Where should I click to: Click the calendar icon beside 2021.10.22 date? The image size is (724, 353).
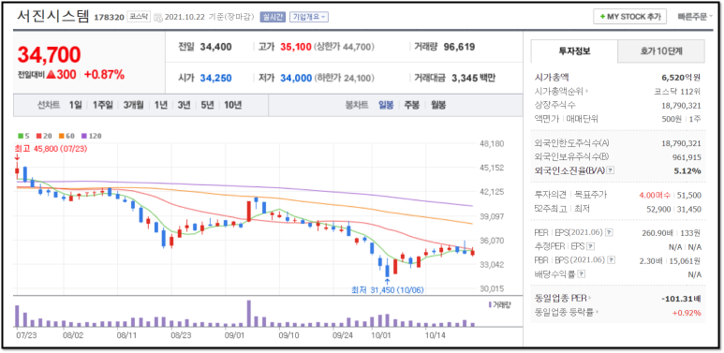(157, 17)
